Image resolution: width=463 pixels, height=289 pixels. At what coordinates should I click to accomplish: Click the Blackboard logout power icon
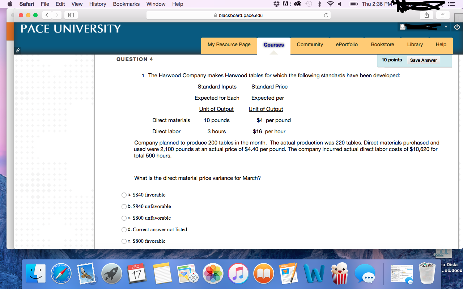457,27
